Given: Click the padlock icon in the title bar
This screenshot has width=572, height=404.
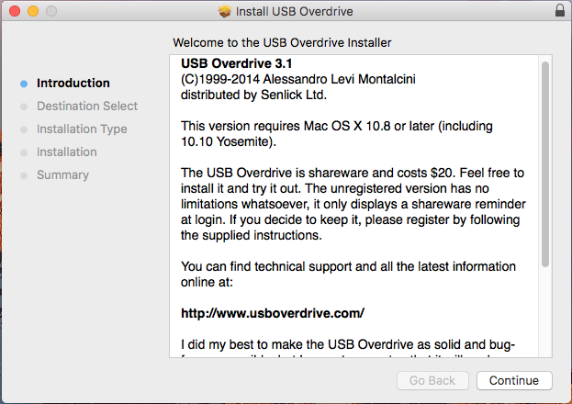Looking at the screenshot, I should (x=559, y=12).
